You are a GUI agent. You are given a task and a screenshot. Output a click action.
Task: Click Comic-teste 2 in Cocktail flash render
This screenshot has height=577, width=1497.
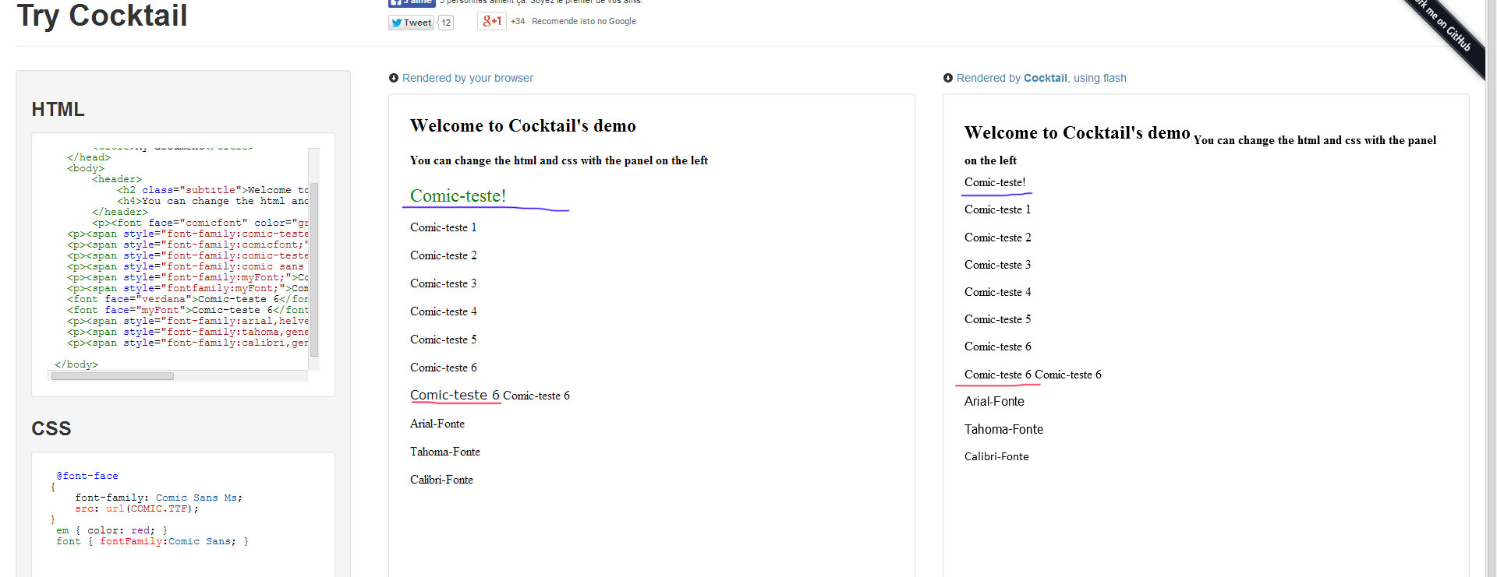[x=998, y=237]
